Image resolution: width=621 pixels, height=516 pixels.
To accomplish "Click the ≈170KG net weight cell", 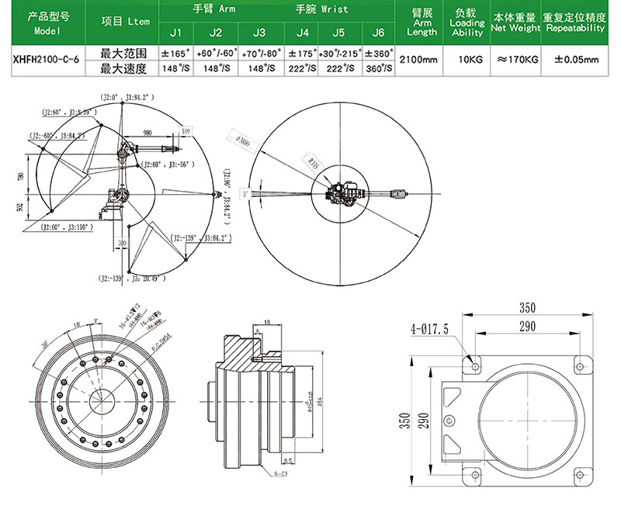I will [x=515, y=61].
